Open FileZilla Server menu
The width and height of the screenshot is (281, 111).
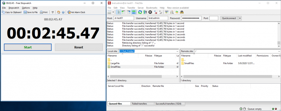click(x=141, y=8)
